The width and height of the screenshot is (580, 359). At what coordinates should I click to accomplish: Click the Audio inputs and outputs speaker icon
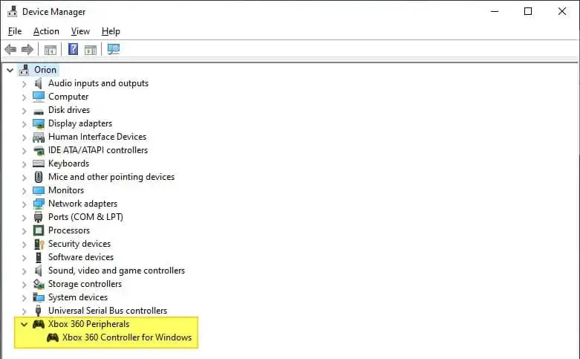point(38,83)
